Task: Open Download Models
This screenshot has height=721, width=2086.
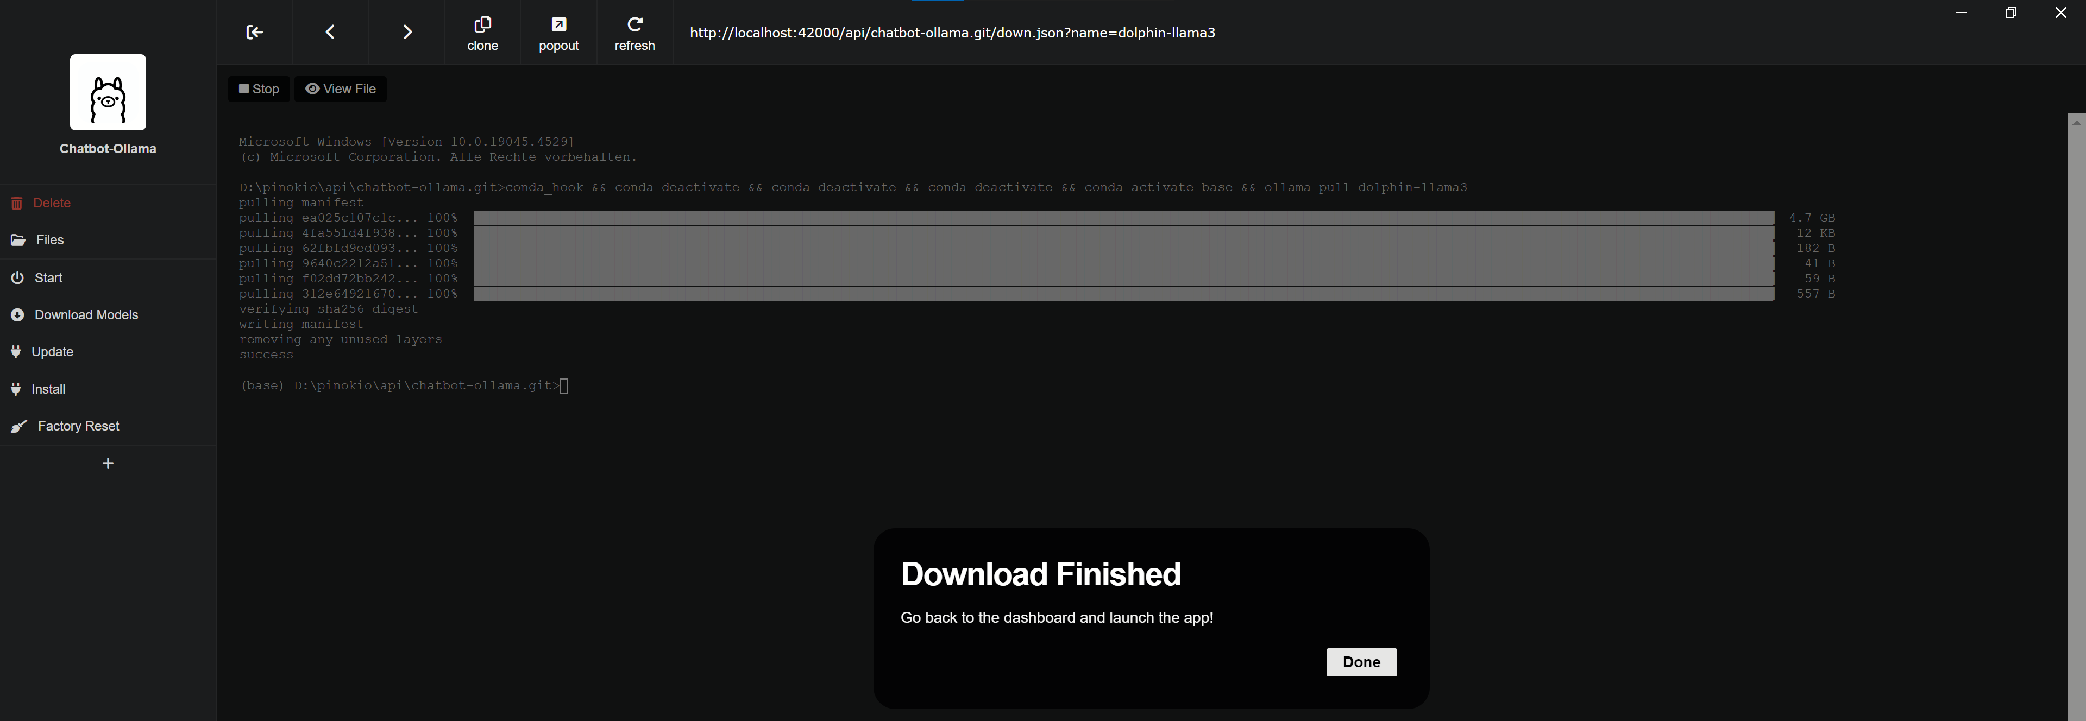Action: click(108, 315)
